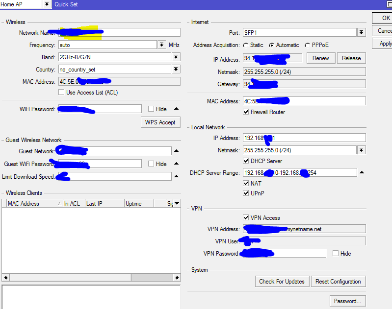Enable Use Access List (ACL) checkbox
This screenshot has width=392, height=309.
pos(61,93)
